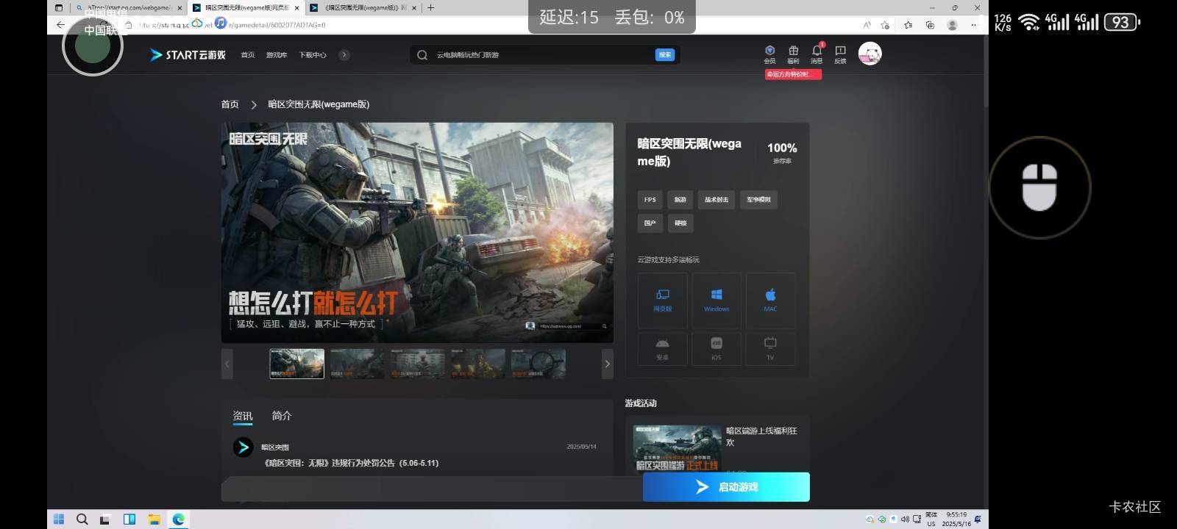Click the user avatar in header
Viewport: 1177px width, 529px height.
(870, 54)
